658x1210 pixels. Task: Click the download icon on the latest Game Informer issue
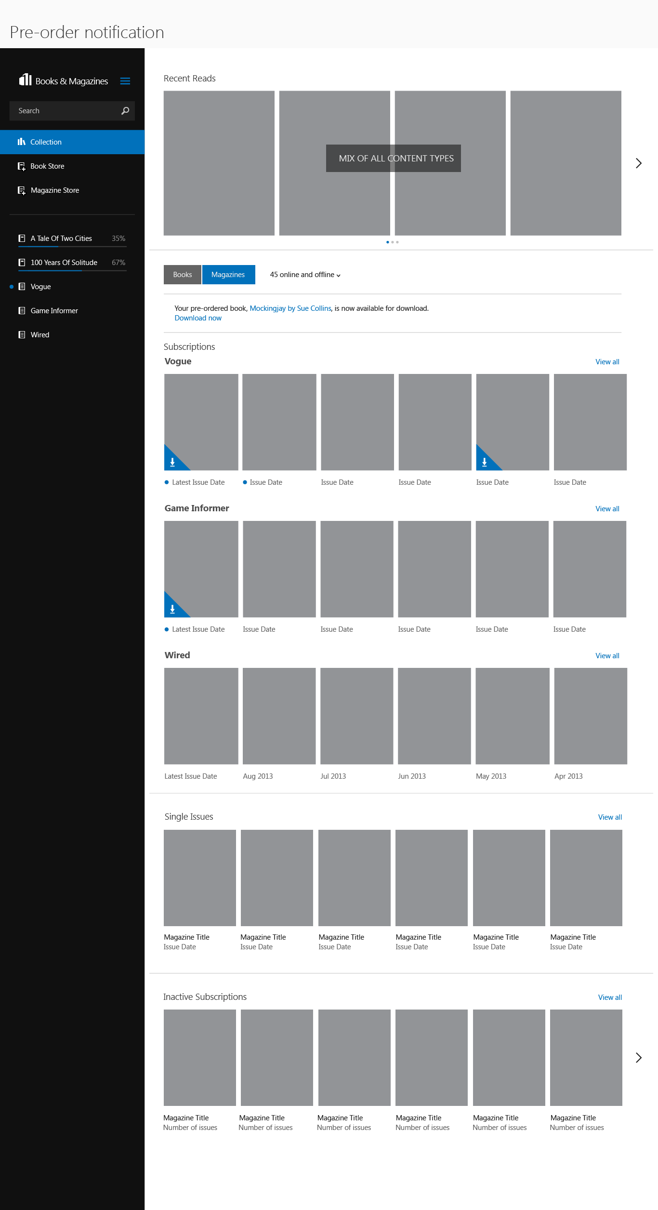172,609
